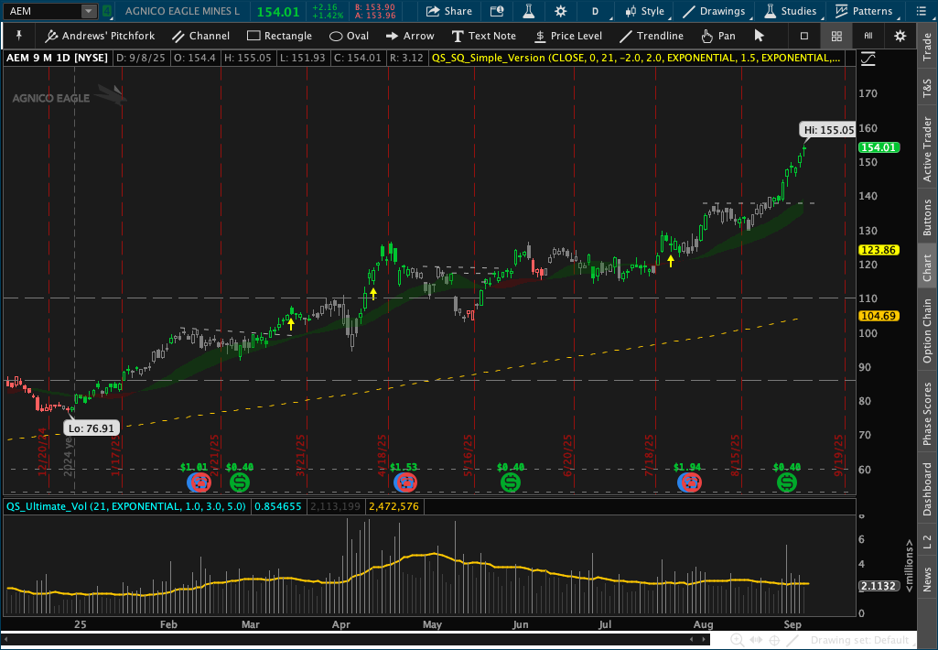Switch to single chart layout icon
The height and width of the screenshot is (650, 938).
[x=804, y=37]
